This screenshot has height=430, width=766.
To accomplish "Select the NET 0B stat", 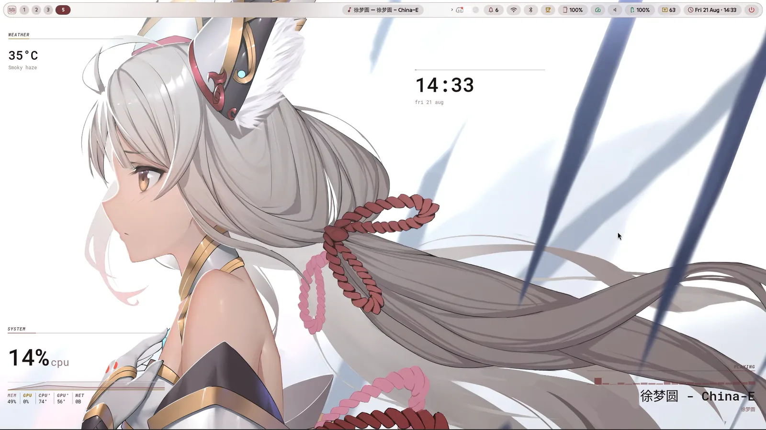I will [x=79, y=398].
